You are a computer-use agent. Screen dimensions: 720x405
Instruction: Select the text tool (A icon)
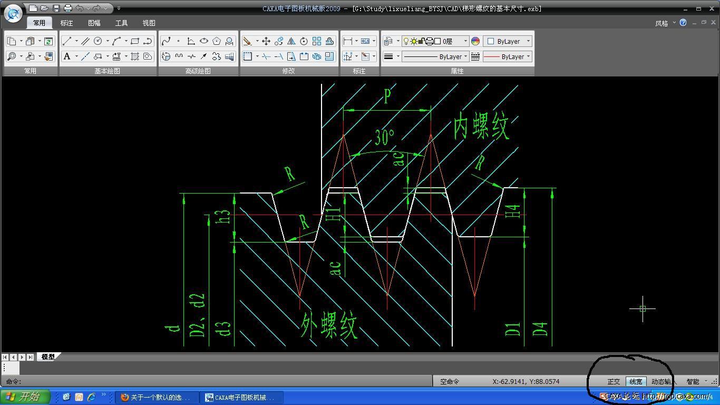[x=67, y=56]
